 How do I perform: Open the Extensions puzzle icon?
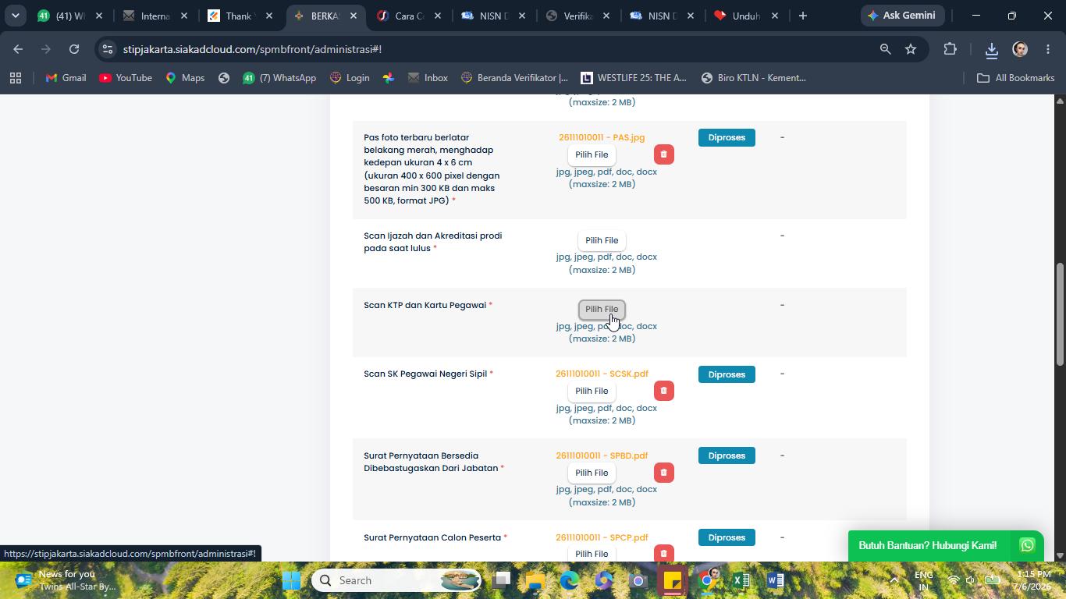coord(950,49)
